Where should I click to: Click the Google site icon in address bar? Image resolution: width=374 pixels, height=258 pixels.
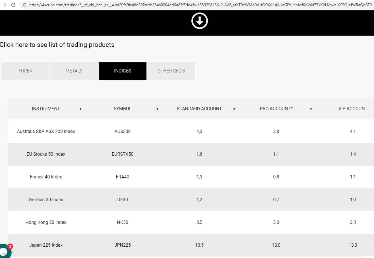tap(24, 5)
